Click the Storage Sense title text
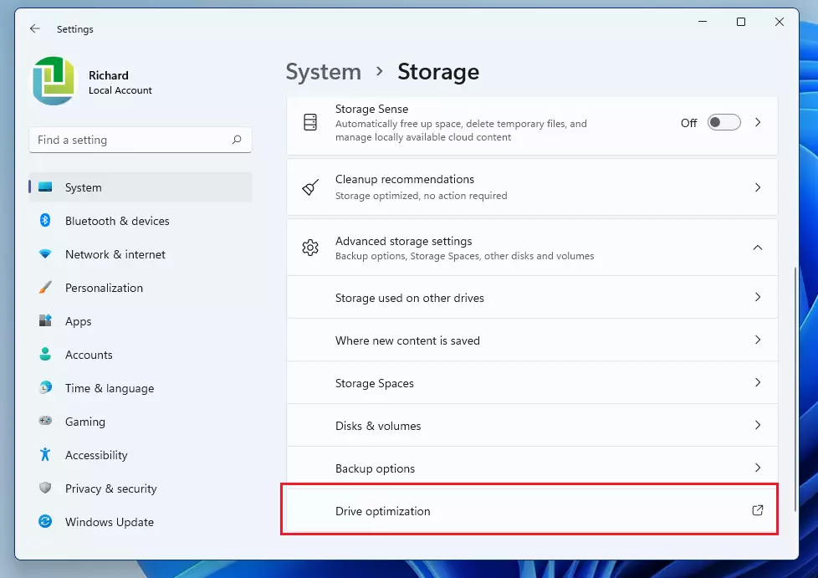818x578 pixels. point(371,109)
